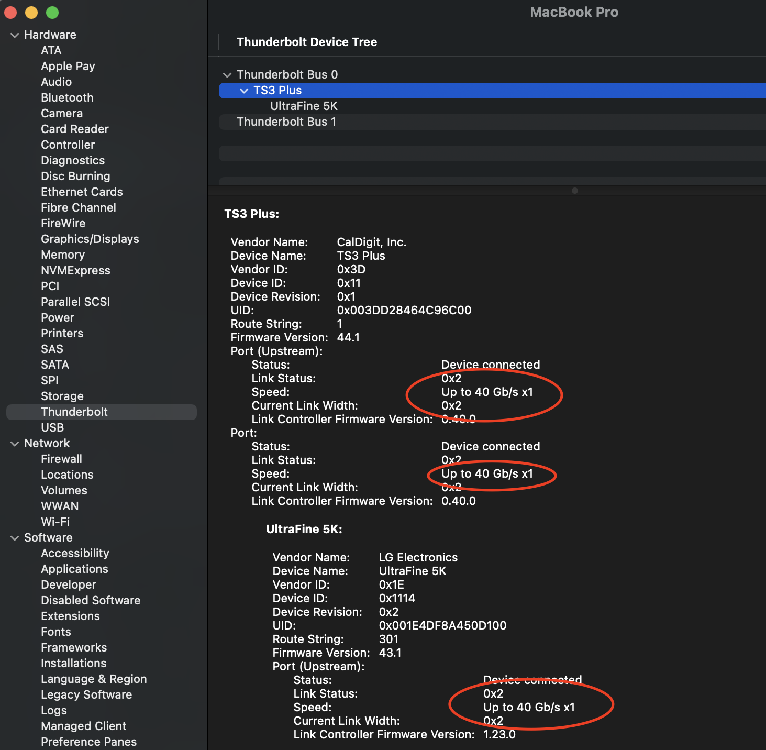Open Language & Region entry
Screen dimensions: 766x750
pyautogui.click(x=94, y=679)
